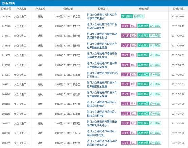Click 其他原因 tag in the 2017-07-31 row
The width and height of the screenshot is (188, 148).
point(143,84)
